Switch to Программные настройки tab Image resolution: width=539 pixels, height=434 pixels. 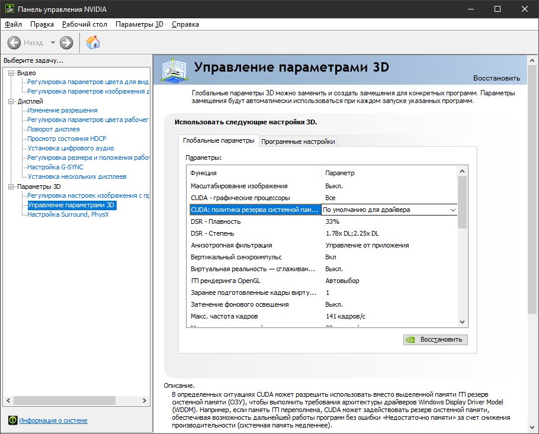(298, 142)
